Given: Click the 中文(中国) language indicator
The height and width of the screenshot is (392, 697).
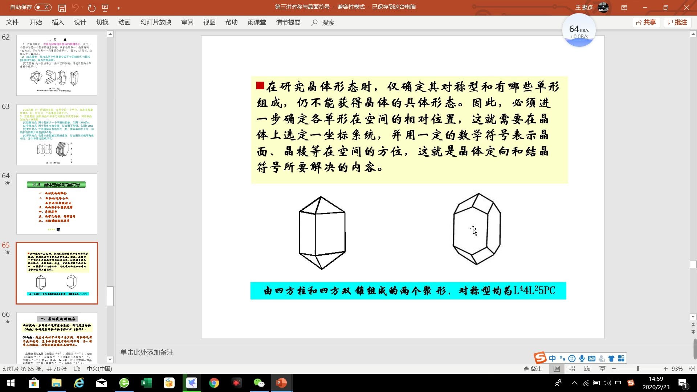Looking at the screenshot, I should click(99, 369).
